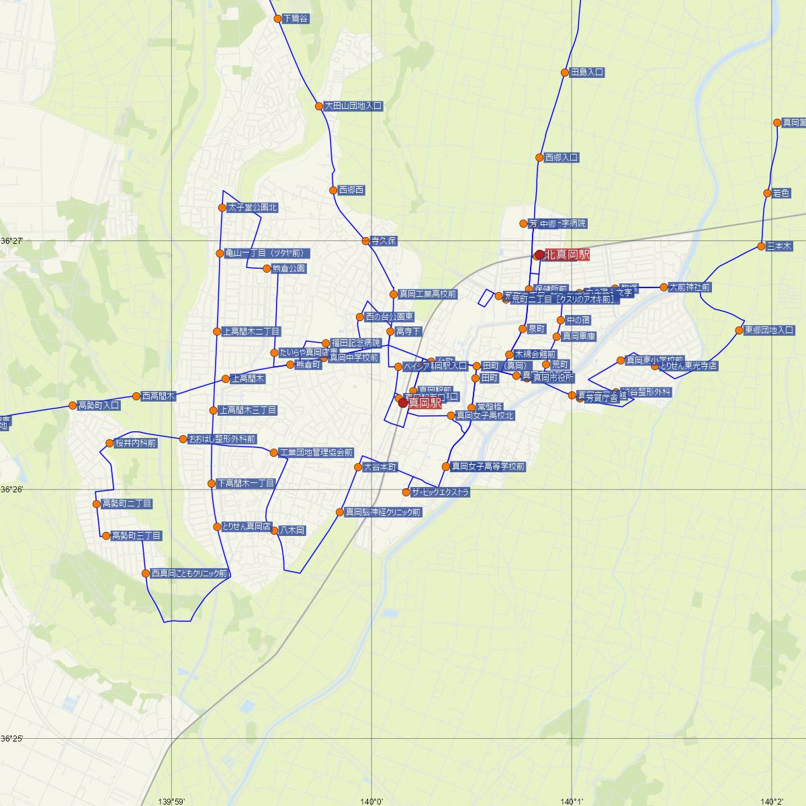The image size is (806, 806).
Task: Select the 東郷団地入口 orange marker
Action: [740, 330]
